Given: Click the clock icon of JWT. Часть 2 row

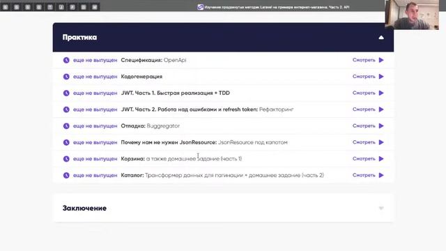Looking at the screenshot, I should click(x=66, y=109).
